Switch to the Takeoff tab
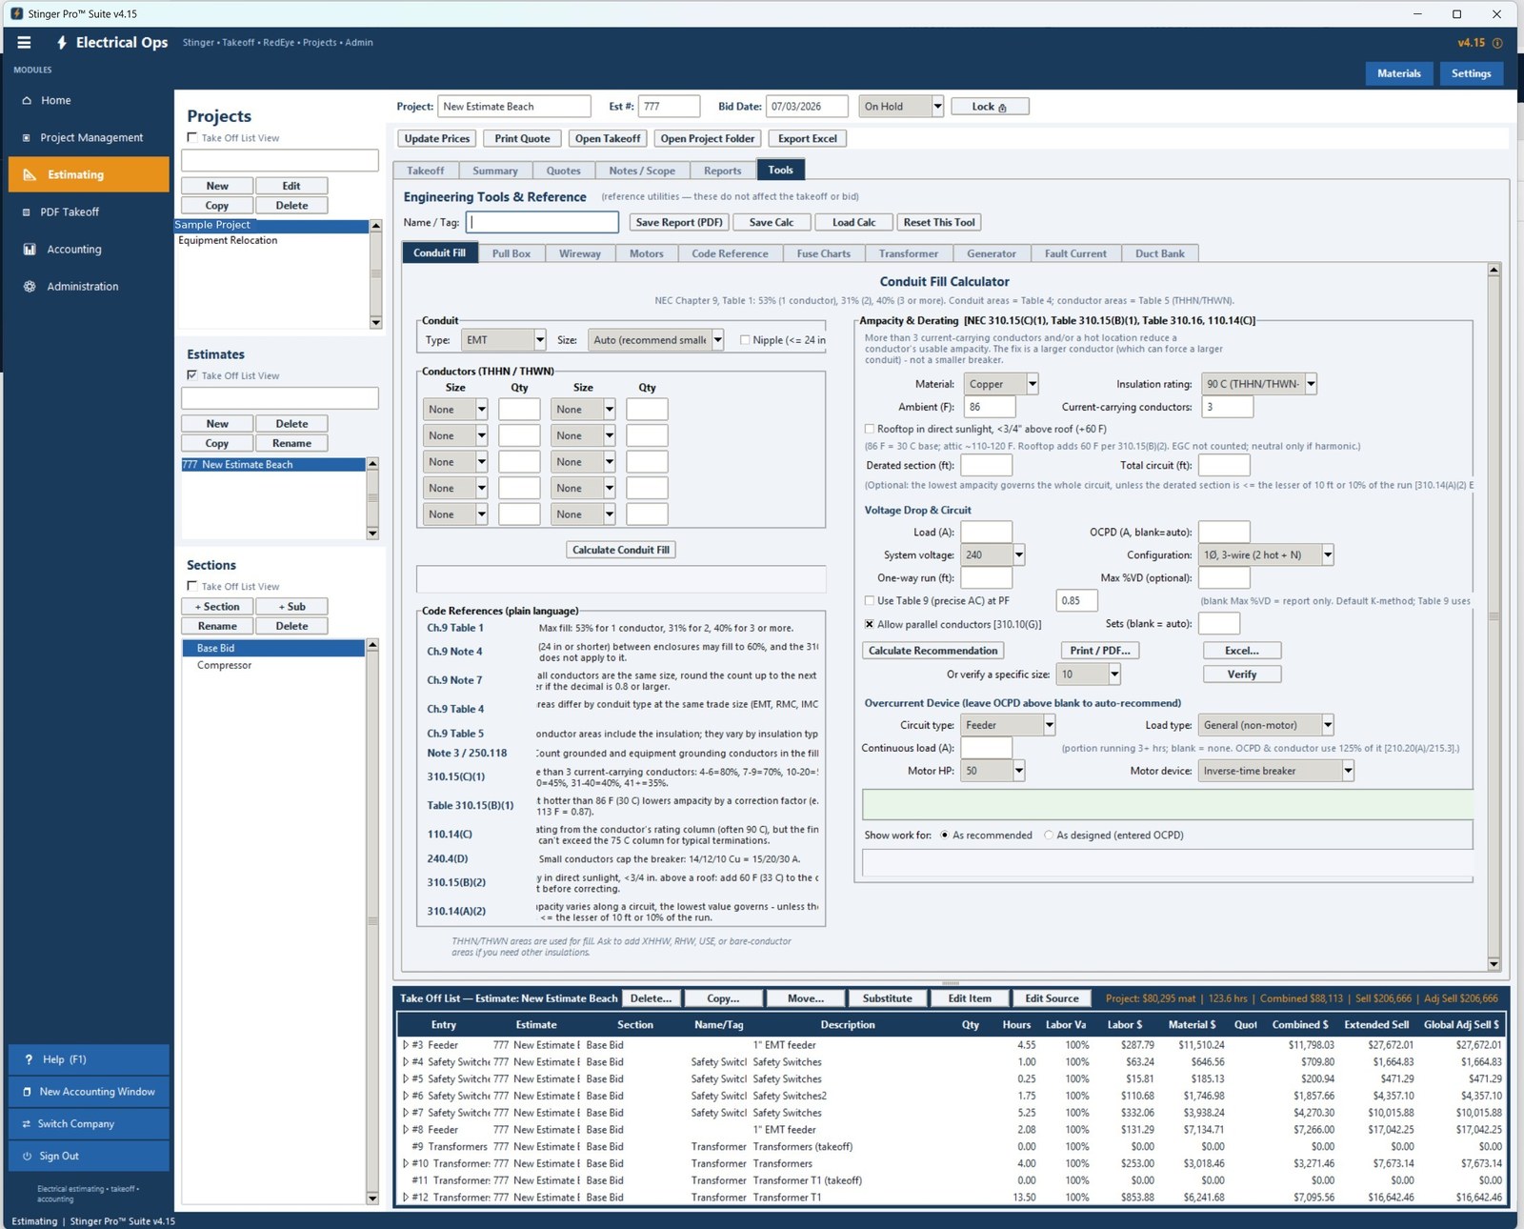1524x1229 pixels. click(x=425, y=171)
